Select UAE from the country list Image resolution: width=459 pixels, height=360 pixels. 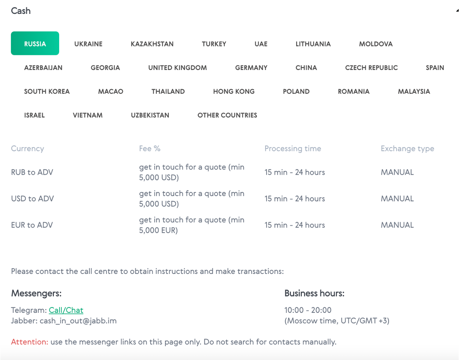(x=261, y=44)
